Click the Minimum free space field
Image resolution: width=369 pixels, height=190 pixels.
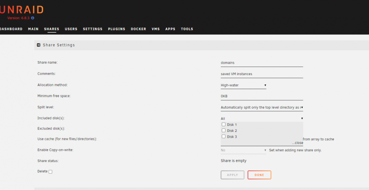click(262, 96)
